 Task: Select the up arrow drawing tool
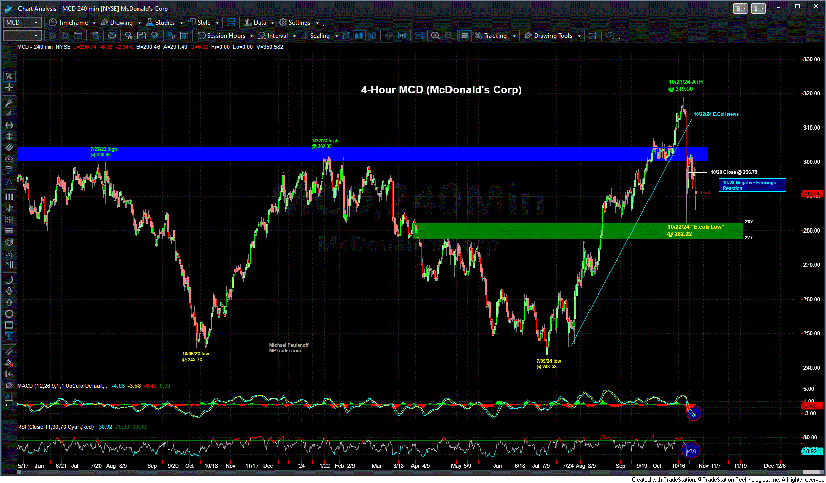pos(9,302)
